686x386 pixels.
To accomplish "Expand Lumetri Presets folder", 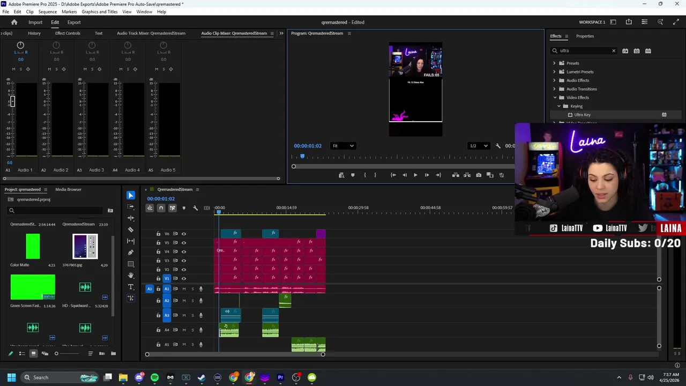I will pyautogui.click(x=555, y=72).
